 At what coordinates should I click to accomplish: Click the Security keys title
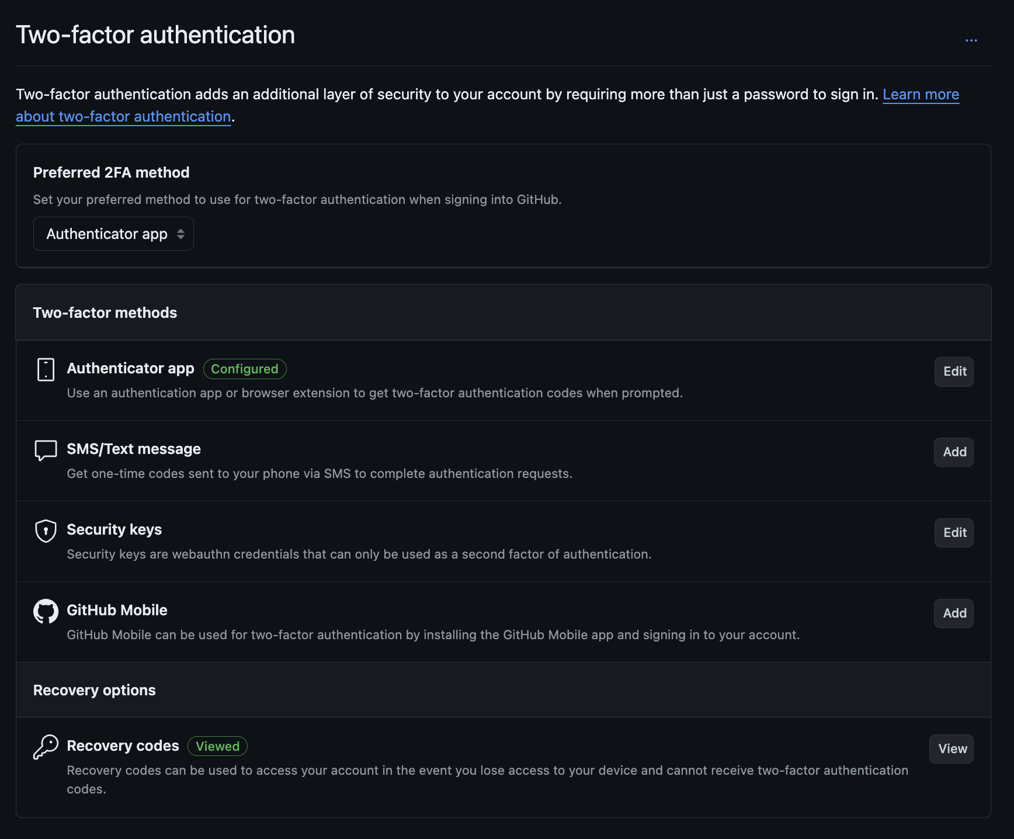[x=114, y=529]
